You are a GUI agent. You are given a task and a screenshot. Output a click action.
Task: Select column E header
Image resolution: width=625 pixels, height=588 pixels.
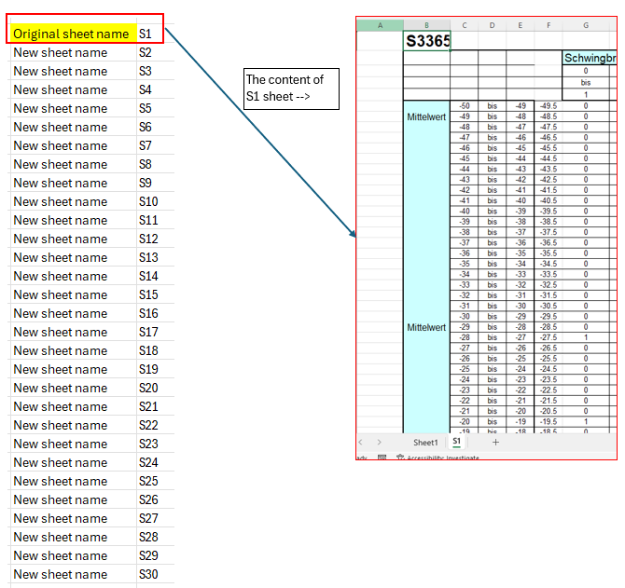(x=520, y=25)
